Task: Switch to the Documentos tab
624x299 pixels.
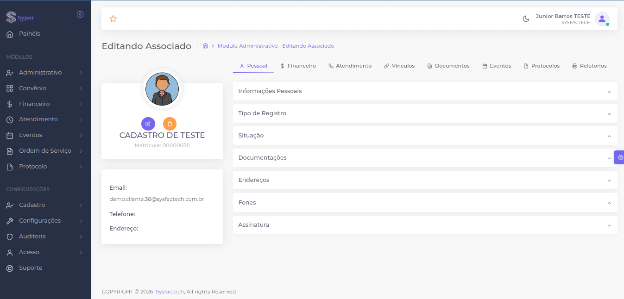Action: [x=448, y=66]
